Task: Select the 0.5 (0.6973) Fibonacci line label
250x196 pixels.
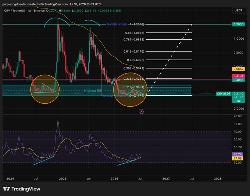Action: (x=136, y=60)
